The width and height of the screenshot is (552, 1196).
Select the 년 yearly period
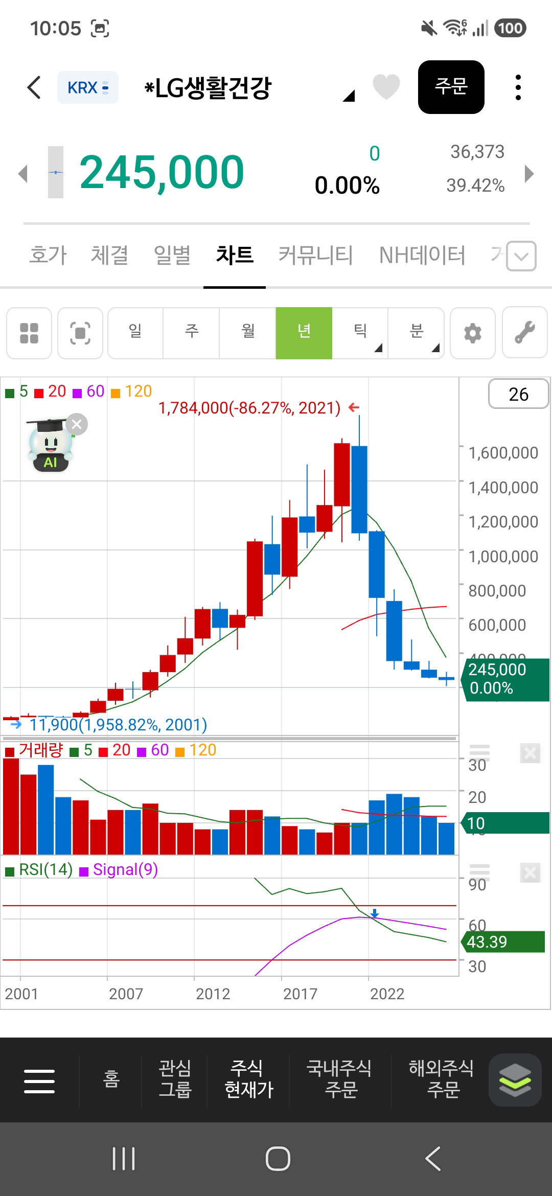[304, 333]
